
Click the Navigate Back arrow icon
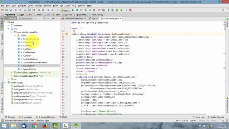coord(48,10)
